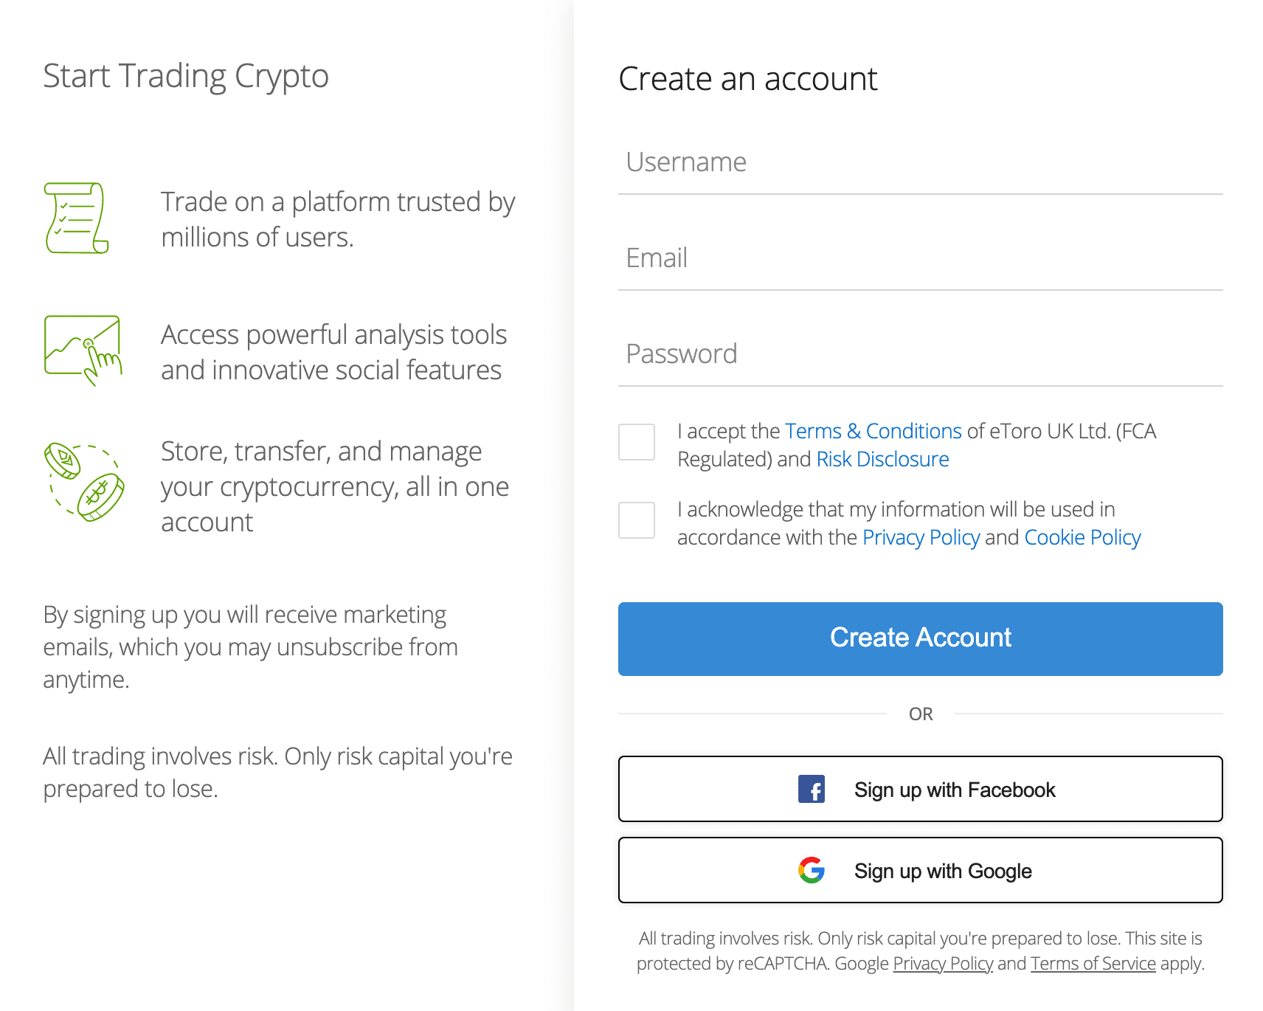Select the Email input field

pyautogui.click(x=921, y=259)
